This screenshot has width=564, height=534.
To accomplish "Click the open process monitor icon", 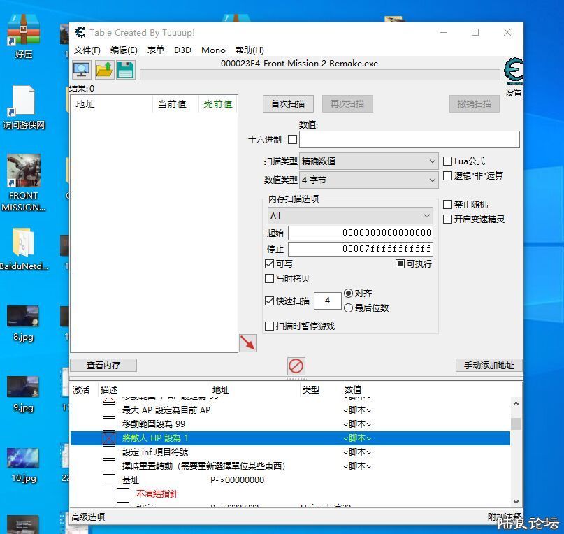I will tap(82, 70).
